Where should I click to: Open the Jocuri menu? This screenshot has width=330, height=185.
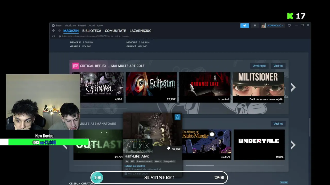(92, 25)
